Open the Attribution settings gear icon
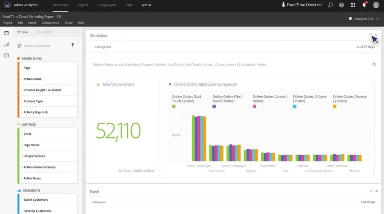 374,64
